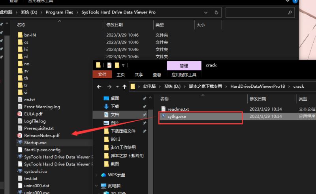Image resolution: width=316 pixels, height=194 pixels.
Task: Open jb51工作使用 folder in sidebar
Action: [x=123, y=148]
